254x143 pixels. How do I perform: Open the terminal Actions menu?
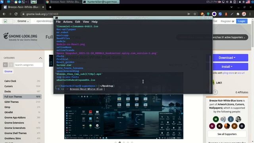[68, 22]
